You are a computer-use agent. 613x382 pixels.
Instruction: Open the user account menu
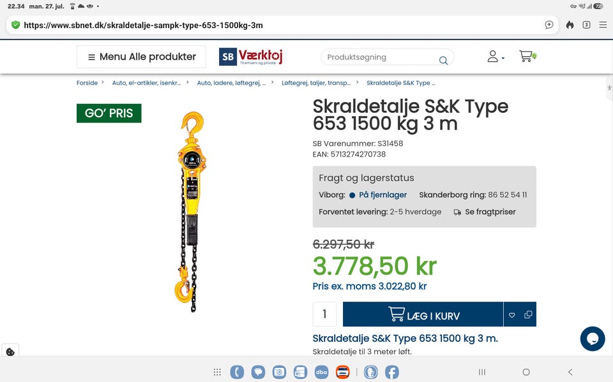(496, 57)
